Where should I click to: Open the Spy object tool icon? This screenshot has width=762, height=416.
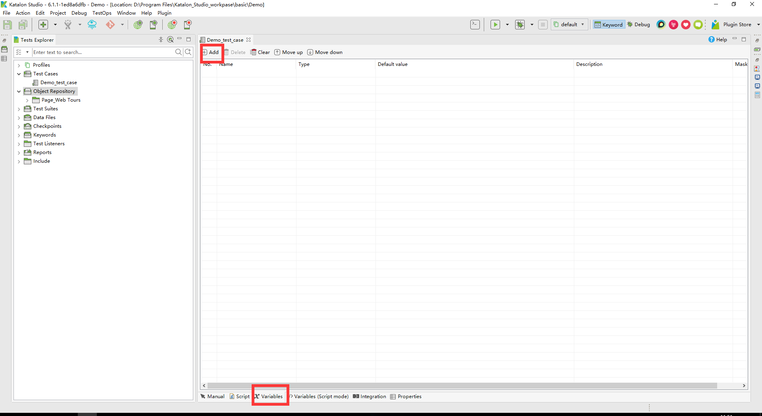point(68,25)
